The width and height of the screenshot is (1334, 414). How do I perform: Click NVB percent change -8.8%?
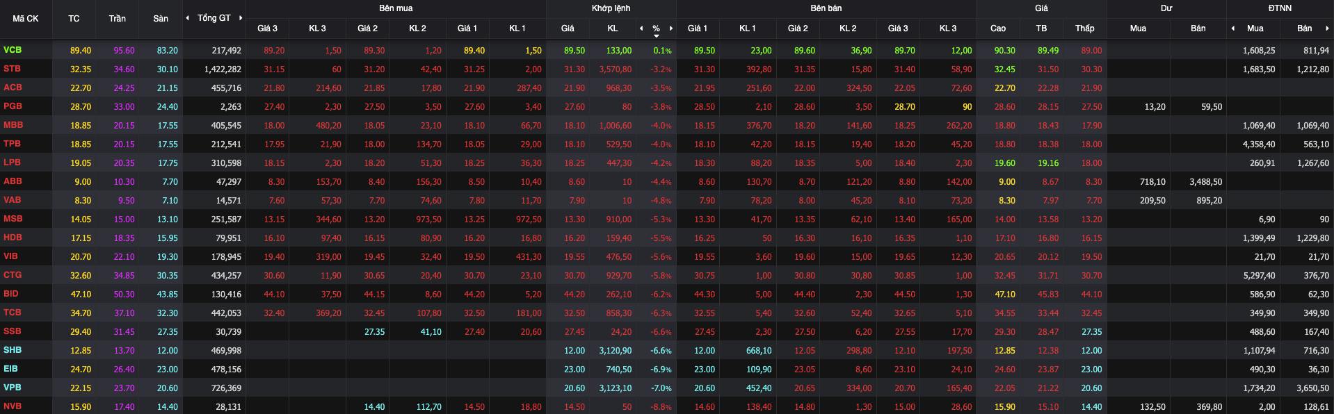[x=661, y=407]
